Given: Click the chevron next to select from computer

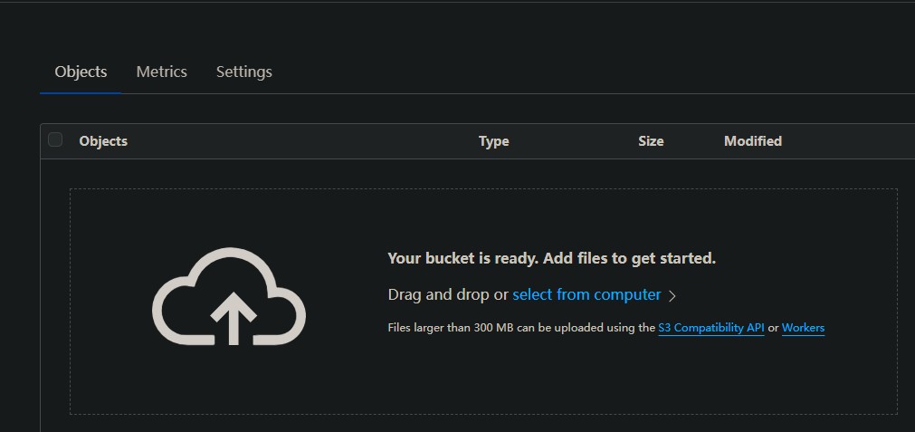Looking at the screenshot, I should (672, 295).
